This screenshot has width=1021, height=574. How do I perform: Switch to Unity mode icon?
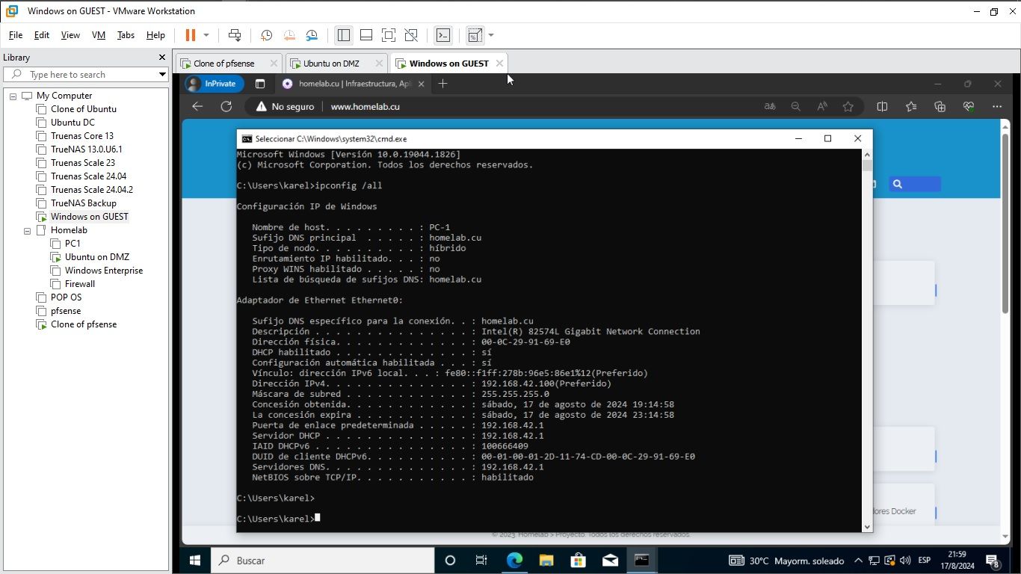click(411, 35)
